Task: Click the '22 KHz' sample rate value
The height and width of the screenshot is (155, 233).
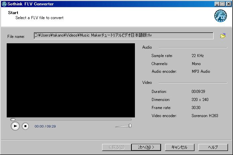Action: pos(198,56)
